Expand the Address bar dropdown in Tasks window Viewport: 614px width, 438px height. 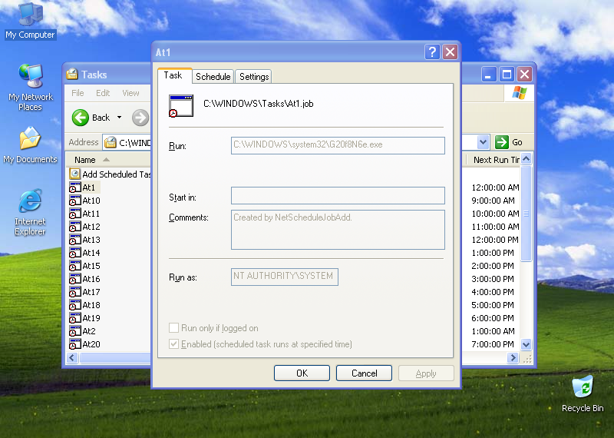(x=483, y=142)
